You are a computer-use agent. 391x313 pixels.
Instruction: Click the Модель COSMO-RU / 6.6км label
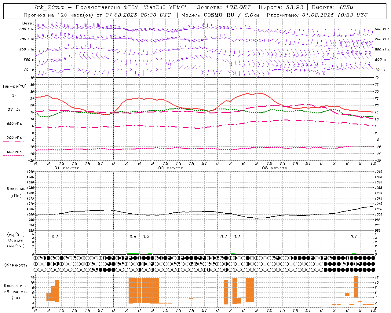point(220,15)
